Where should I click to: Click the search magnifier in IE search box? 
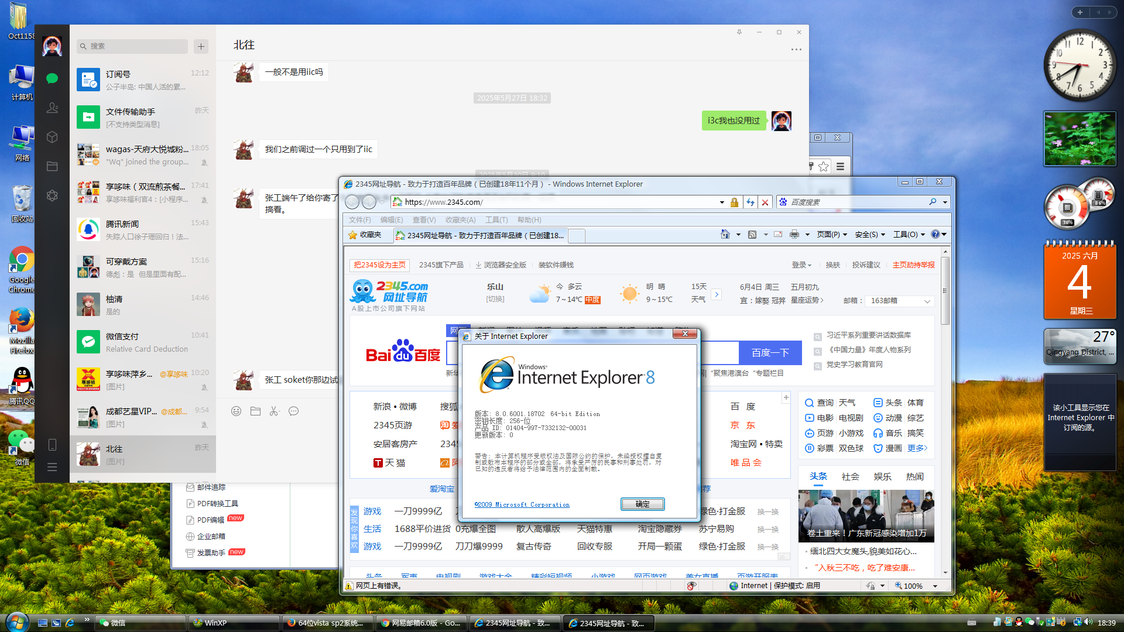click(x=933, y=202)
